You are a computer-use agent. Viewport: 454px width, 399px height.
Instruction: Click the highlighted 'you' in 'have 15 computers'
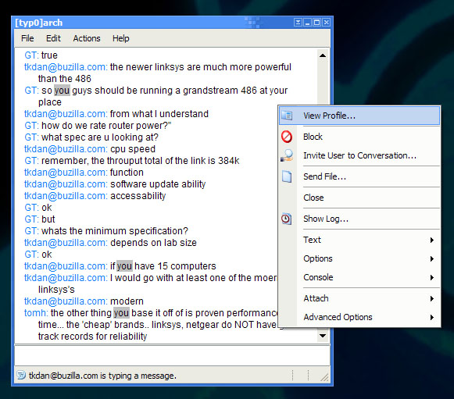[124, 266]
